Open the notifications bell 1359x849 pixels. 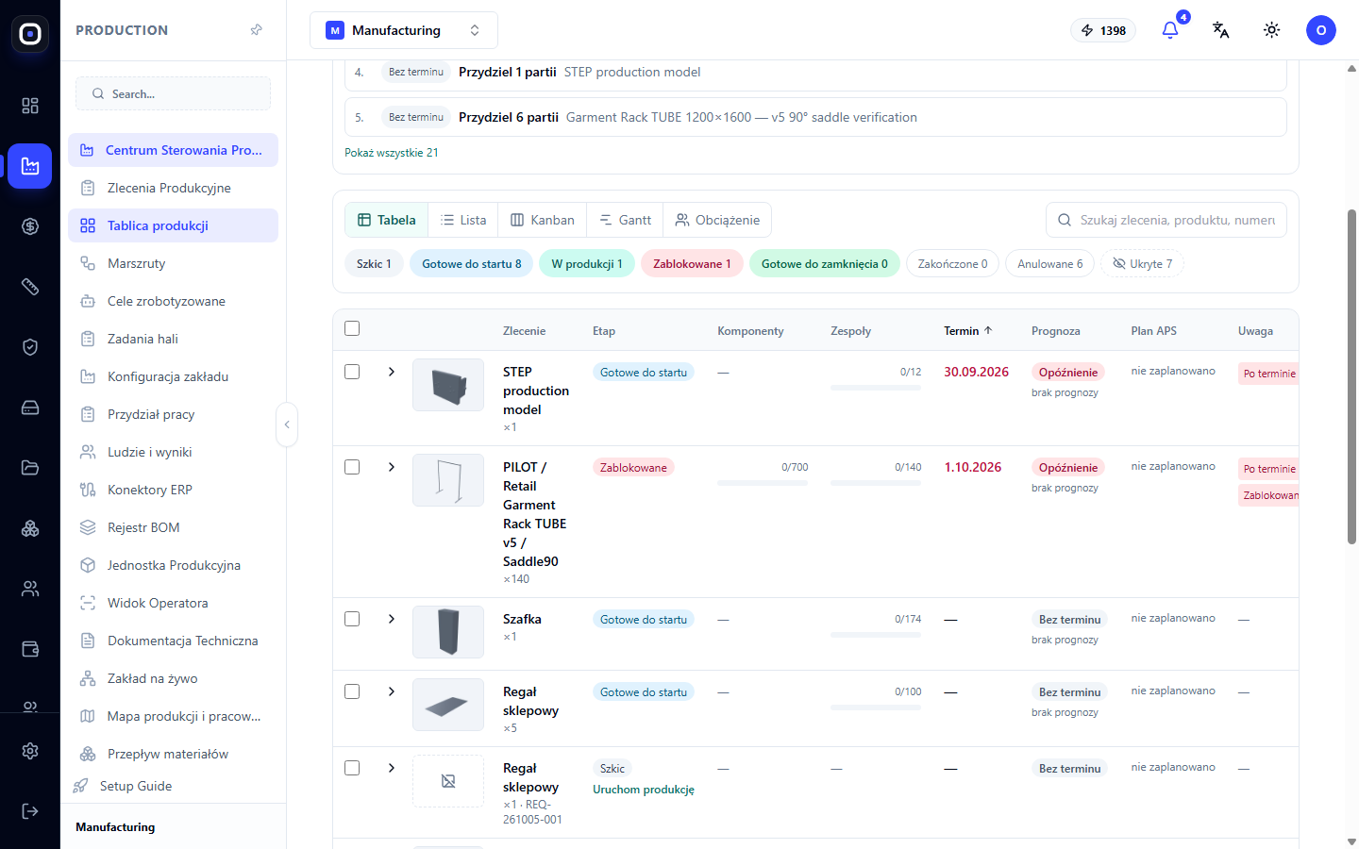1170,30
